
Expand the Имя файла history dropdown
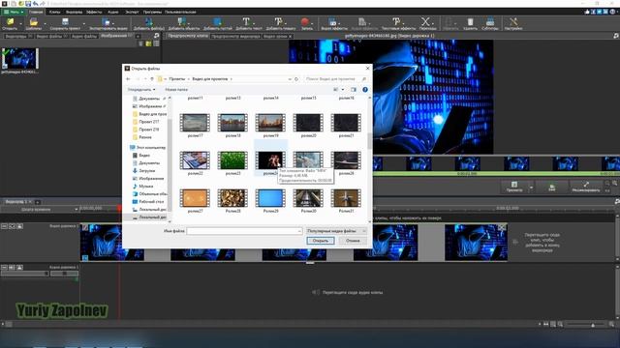(x=299, y=231)
